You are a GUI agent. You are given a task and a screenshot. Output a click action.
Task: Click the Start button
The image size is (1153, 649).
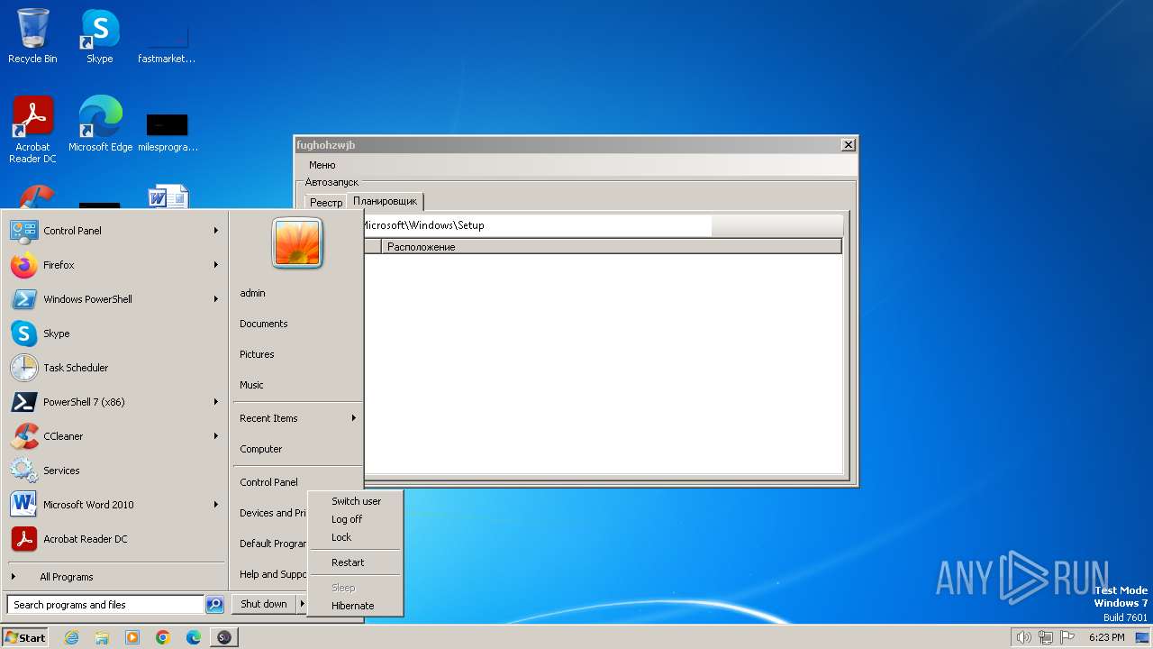click(25, 637)
